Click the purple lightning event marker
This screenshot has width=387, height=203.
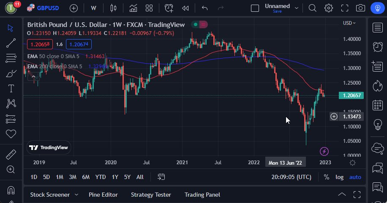coord(324,151)
